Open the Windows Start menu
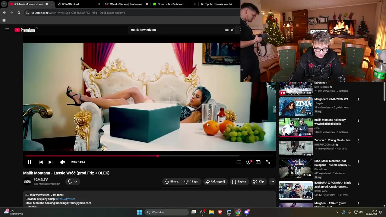The height and width of the screenshot is (217, 386). pyautogui.click(x=140, y=212)
